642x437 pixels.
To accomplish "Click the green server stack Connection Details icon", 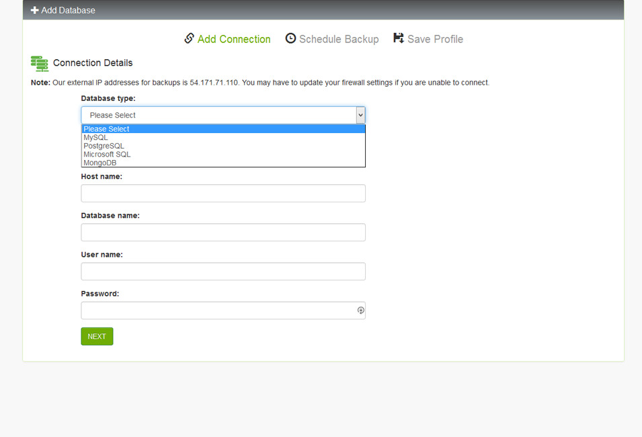I will point(40,63).
